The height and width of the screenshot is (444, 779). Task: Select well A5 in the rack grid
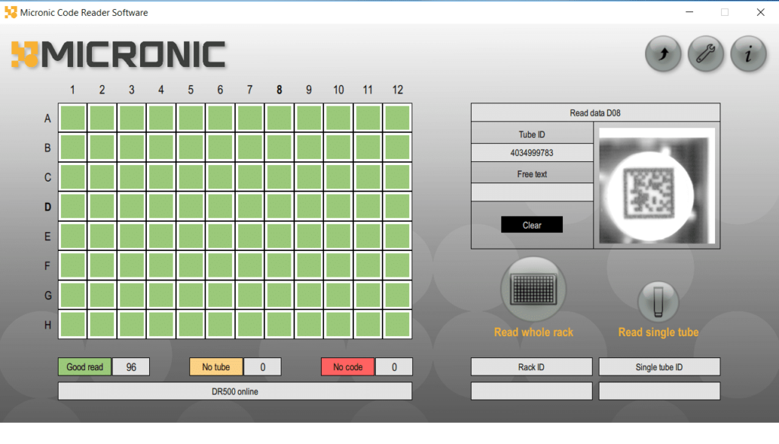click(x=191, y=118)
